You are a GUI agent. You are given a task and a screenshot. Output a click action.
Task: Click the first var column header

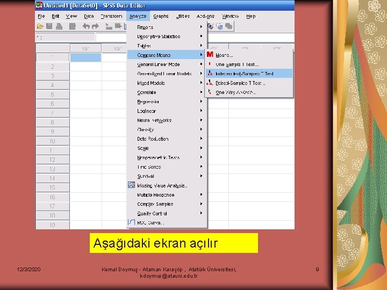(85, 48)
